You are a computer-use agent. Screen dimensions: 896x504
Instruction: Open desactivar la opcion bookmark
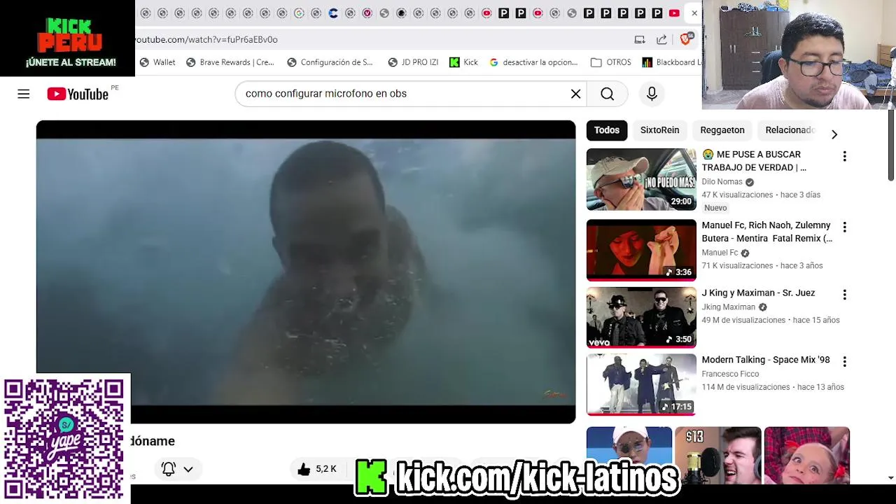pos(533,62)
